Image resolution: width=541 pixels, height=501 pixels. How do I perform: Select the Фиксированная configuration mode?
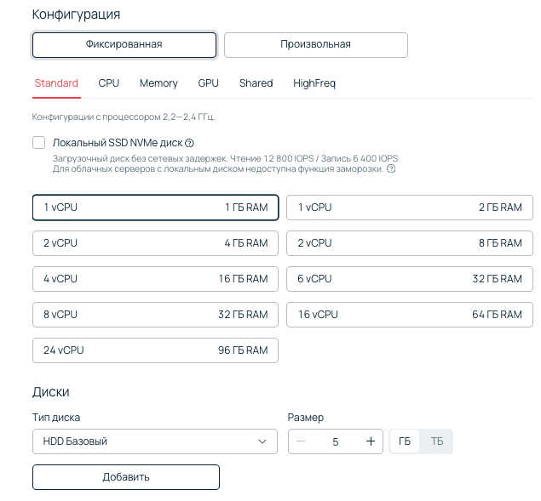[x=124, y=44]
